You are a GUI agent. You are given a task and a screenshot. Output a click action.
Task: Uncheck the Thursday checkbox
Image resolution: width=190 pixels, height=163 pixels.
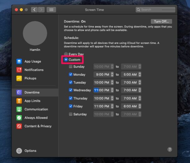click(x=70, y=98)
